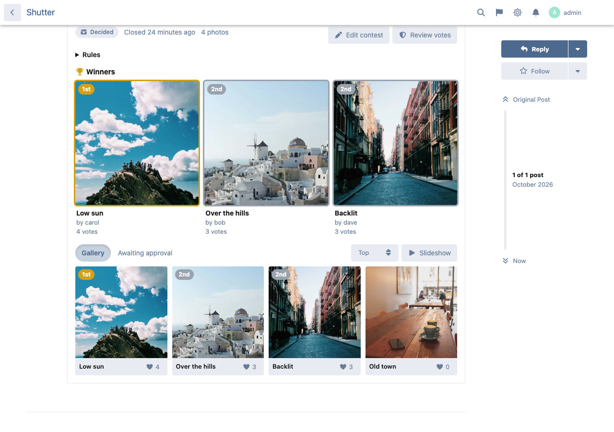Click the Shutter title link
Image resolution: width=614 pixels, height=432 pixels.
(41, 12)
